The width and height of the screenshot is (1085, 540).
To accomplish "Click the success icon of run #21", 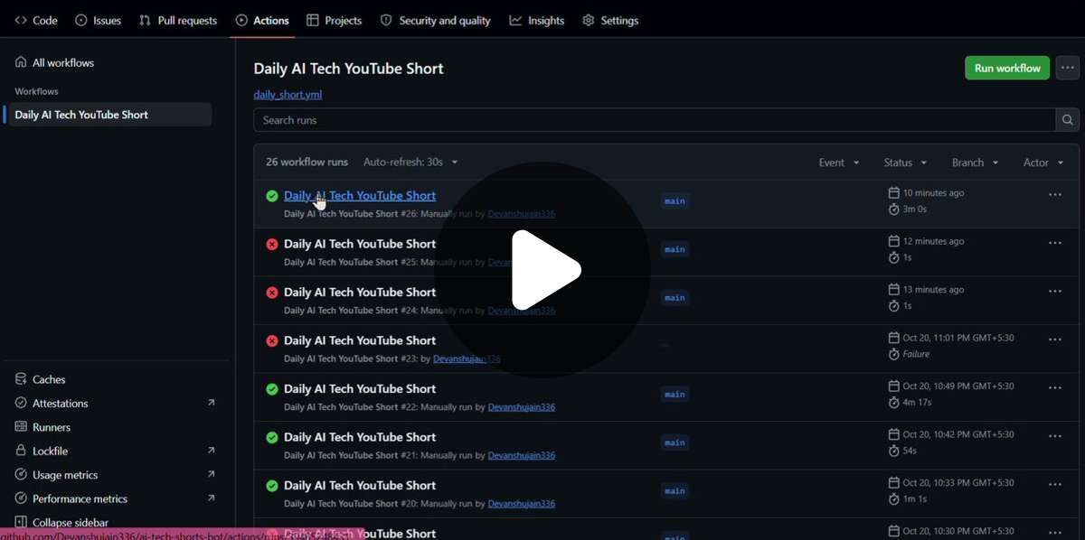I will [x=272, y=437].
